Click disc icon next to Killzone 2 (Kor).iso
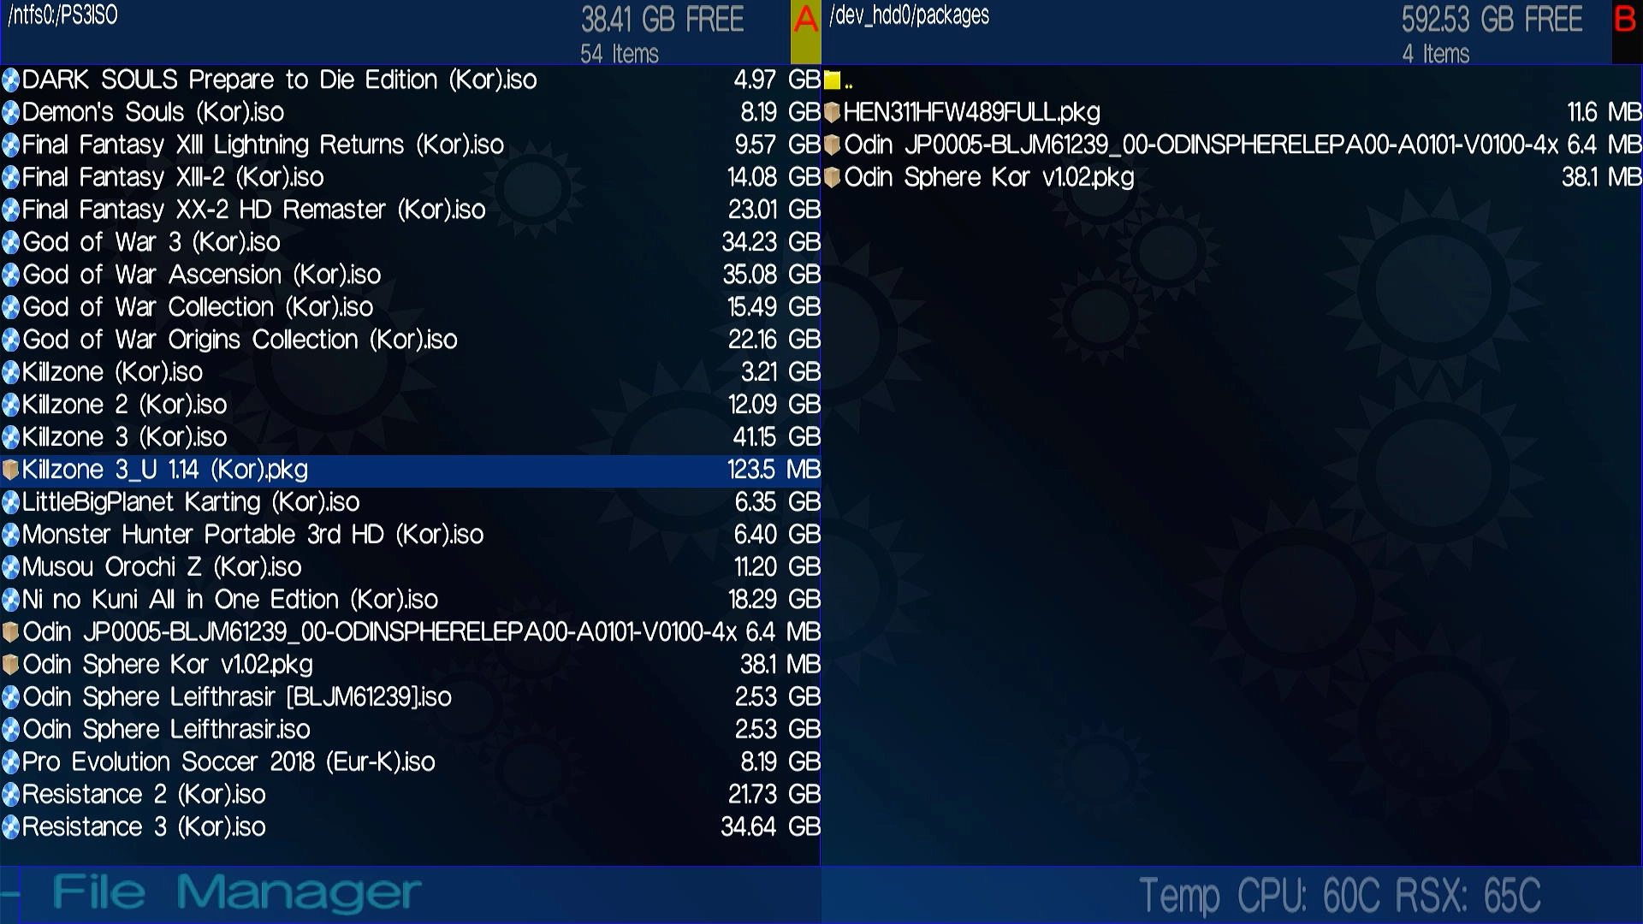The width and height of the screenshot is (1643, 924). [11, 406]
